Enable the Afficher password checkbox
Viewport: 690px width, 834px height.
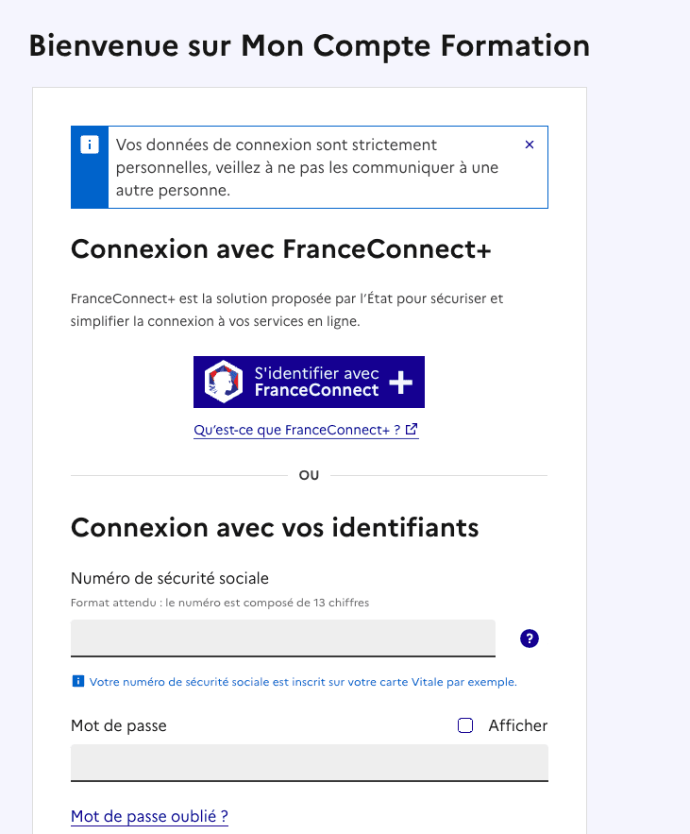click(x=465, y=725)
